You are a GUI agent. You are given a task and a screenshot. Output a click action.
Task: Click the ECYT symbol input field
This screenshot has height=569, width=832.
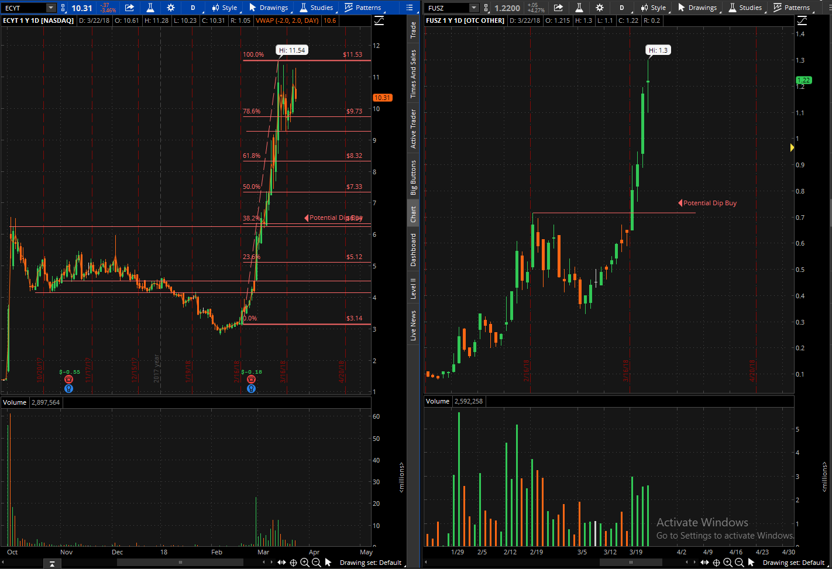24,8
